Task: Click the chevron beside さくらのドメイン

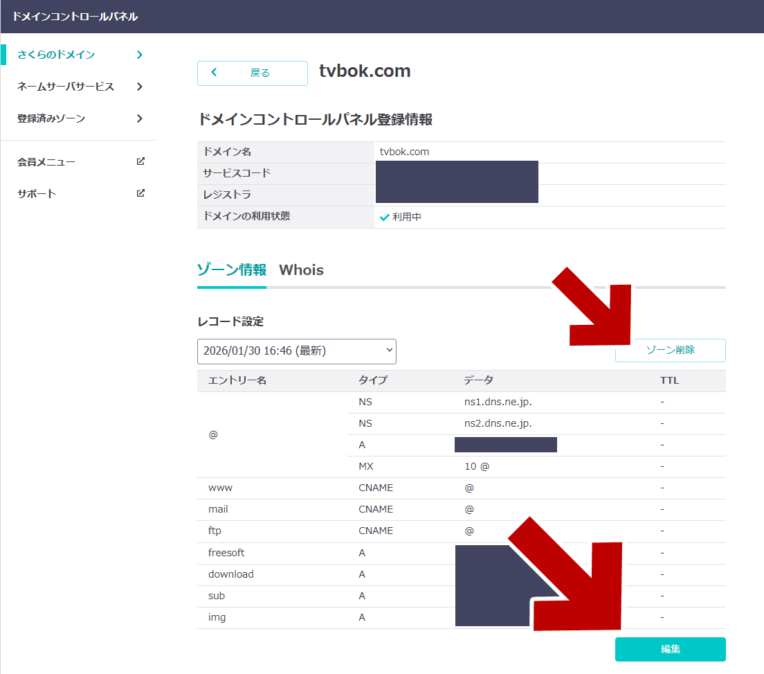Action: [140, 55]
